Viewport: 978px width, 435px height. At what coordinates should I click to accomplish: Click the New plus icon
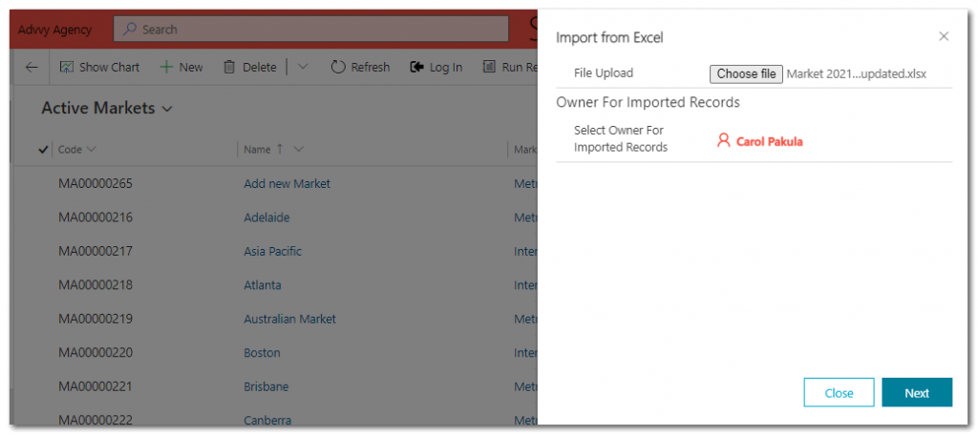[166, 67]
